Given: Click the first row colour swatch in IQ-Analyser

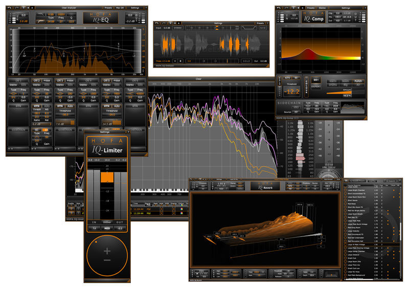Looking at the screenshot, I should point(181,209).
